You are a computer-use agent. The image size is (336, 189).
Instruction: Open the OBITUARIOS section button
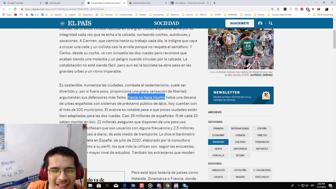point(240,149)
